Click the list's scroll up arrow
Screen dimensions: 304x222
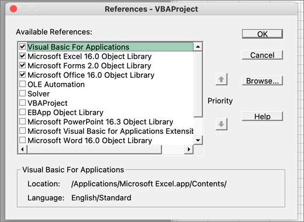(198, 47)
